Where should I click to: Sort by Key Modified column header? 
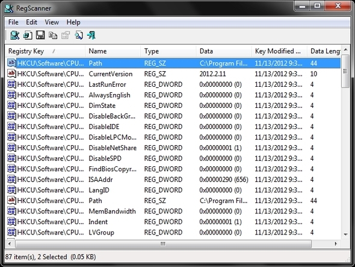[x=279, y=51]
